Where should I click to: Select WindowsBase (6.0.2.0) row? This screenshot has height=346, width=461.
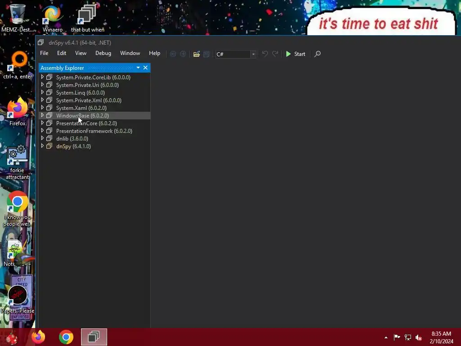(95, 116)
